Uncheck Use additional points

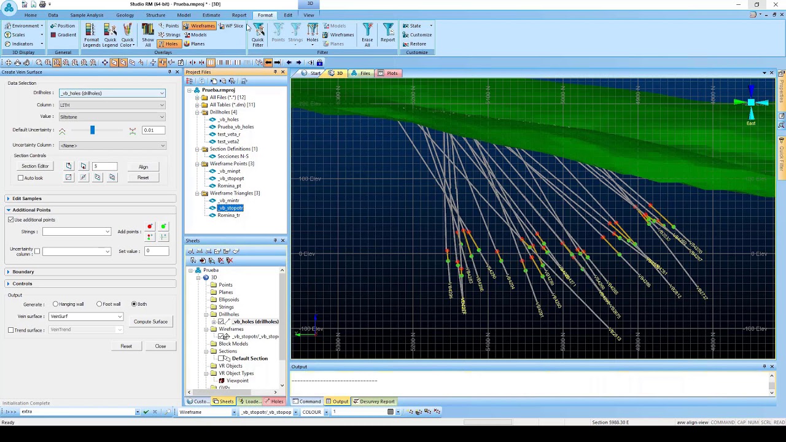pyautogui.click(x=11, y=220)
